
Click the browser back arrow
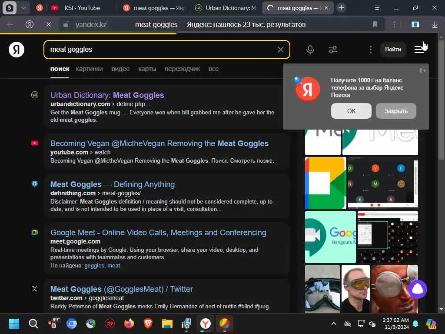pyautogui.click(x=10, y=25)
